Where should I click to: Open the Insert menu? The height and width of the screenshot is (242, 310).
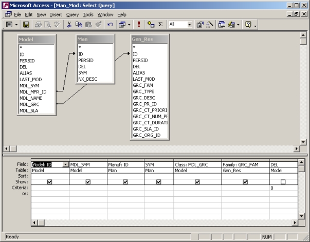[56, 14]
